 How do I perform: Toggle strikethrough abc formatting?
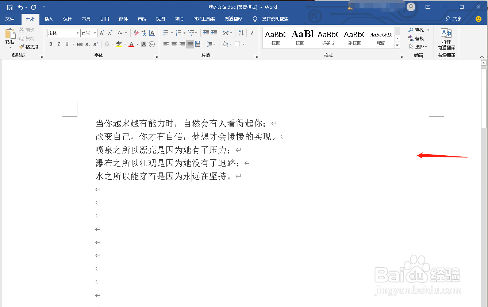(80, 44)
